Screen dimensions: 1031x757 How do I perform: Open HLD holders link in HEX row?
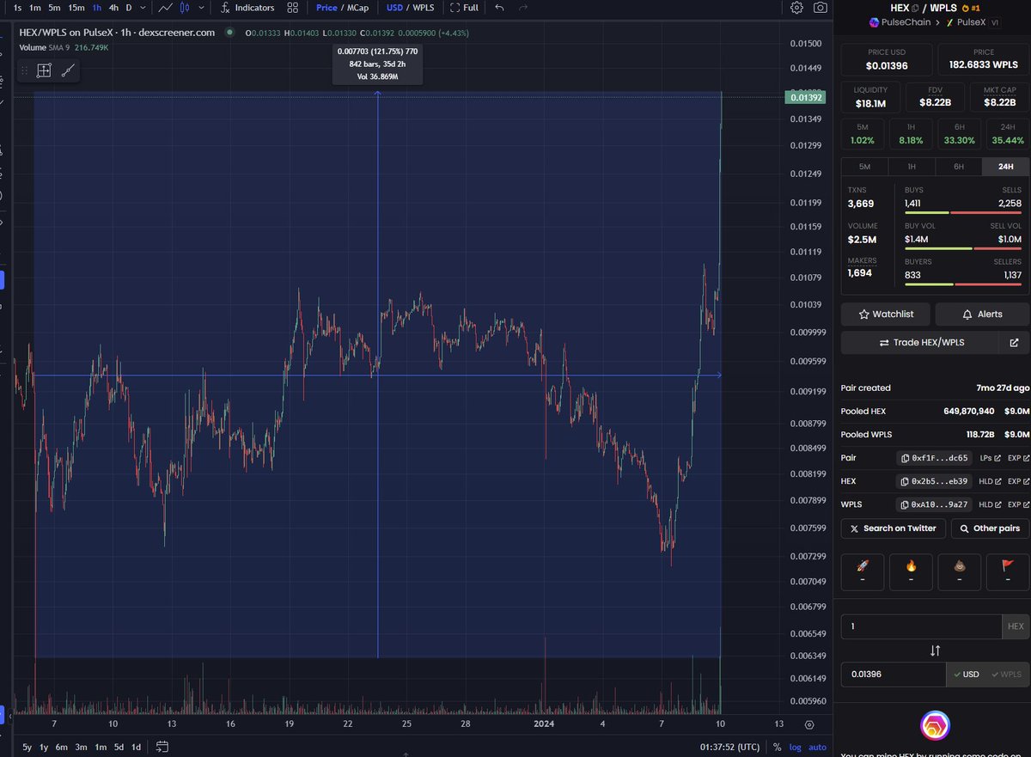pyautogui.click(x=990, y=481)
